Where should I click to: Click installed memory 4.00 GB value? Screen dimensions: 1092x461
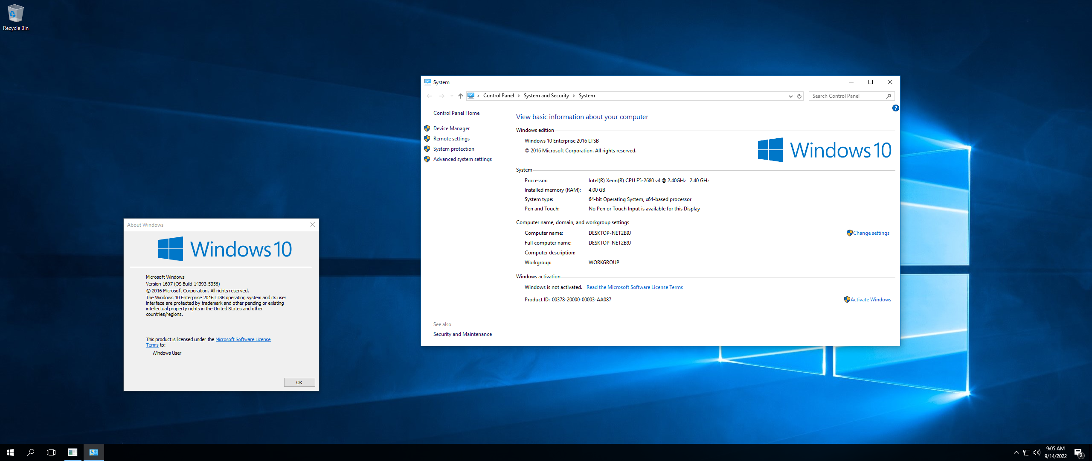tap(597, 190)
